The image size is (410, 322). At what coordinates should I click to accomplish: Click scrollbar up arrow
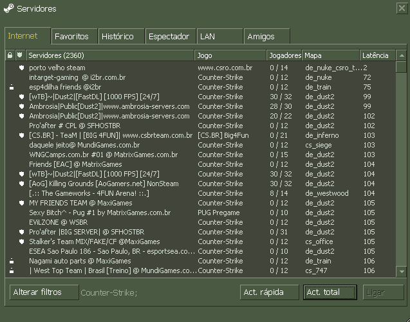pyautogui.click(x=402, y=55)
